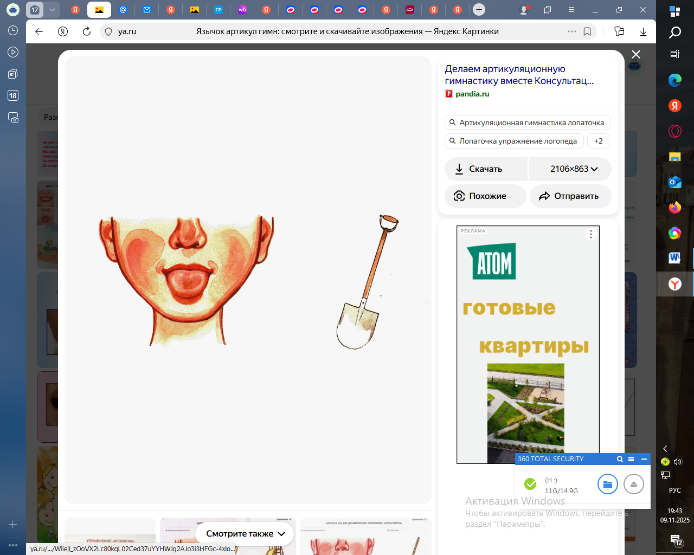Open the tab list dropdown chevron
The image size is (694, 555).
[52, 10]
